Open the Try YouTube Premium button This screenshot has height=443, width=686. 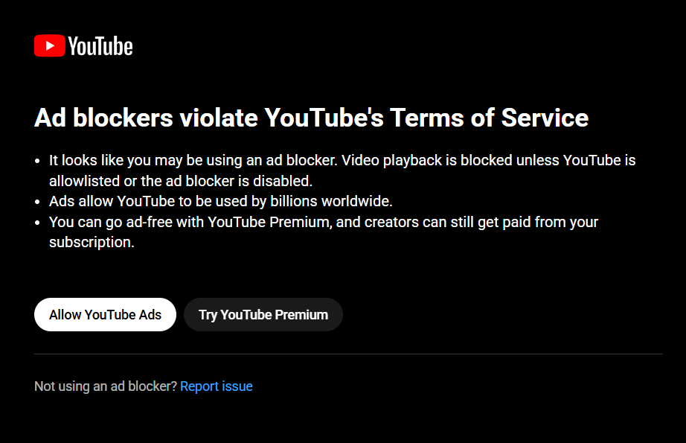263,314
